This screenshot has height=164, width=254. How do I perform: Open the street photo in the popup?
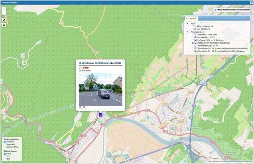(x=100, y=90)
